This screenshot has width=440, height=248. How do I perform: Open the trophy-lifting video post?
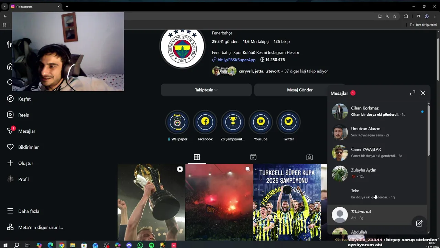click(x=151, y=202)
